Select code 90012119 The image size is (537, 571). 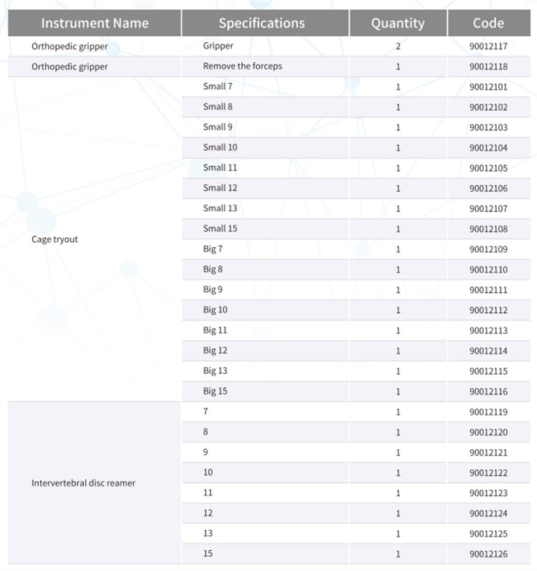488,412
